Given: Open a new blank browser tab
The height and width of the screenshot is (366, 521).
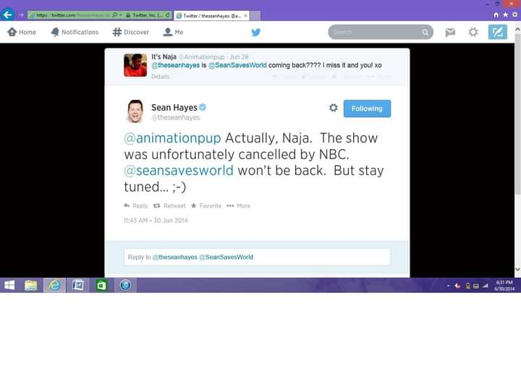Looking at the screenshot, I should (255, 16).
